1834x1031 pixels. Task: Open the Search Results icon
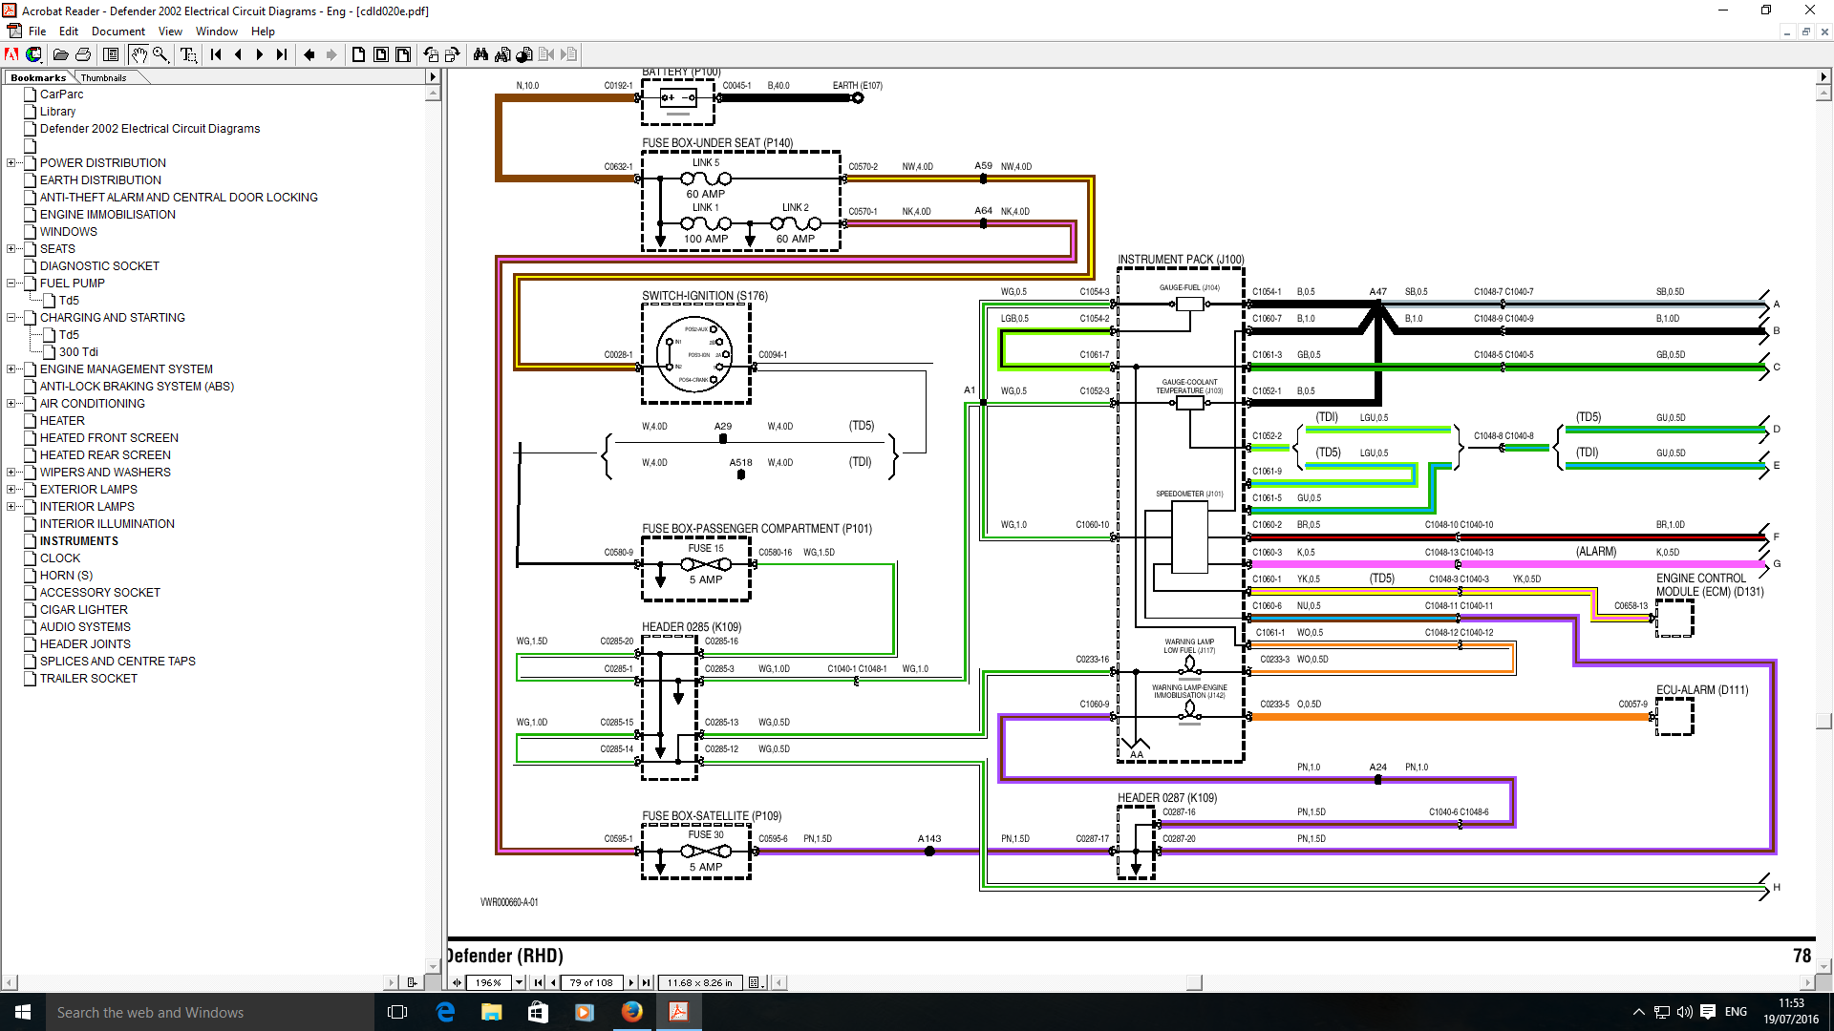click(524, 54)
